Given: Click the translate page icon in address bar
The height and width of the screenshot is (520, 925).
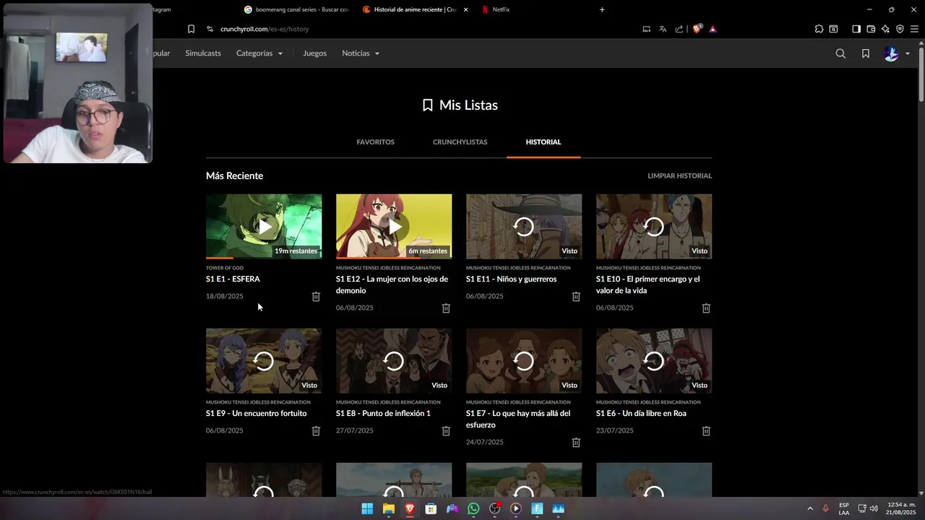Looking at the screenshot, I should pos(663,29).
